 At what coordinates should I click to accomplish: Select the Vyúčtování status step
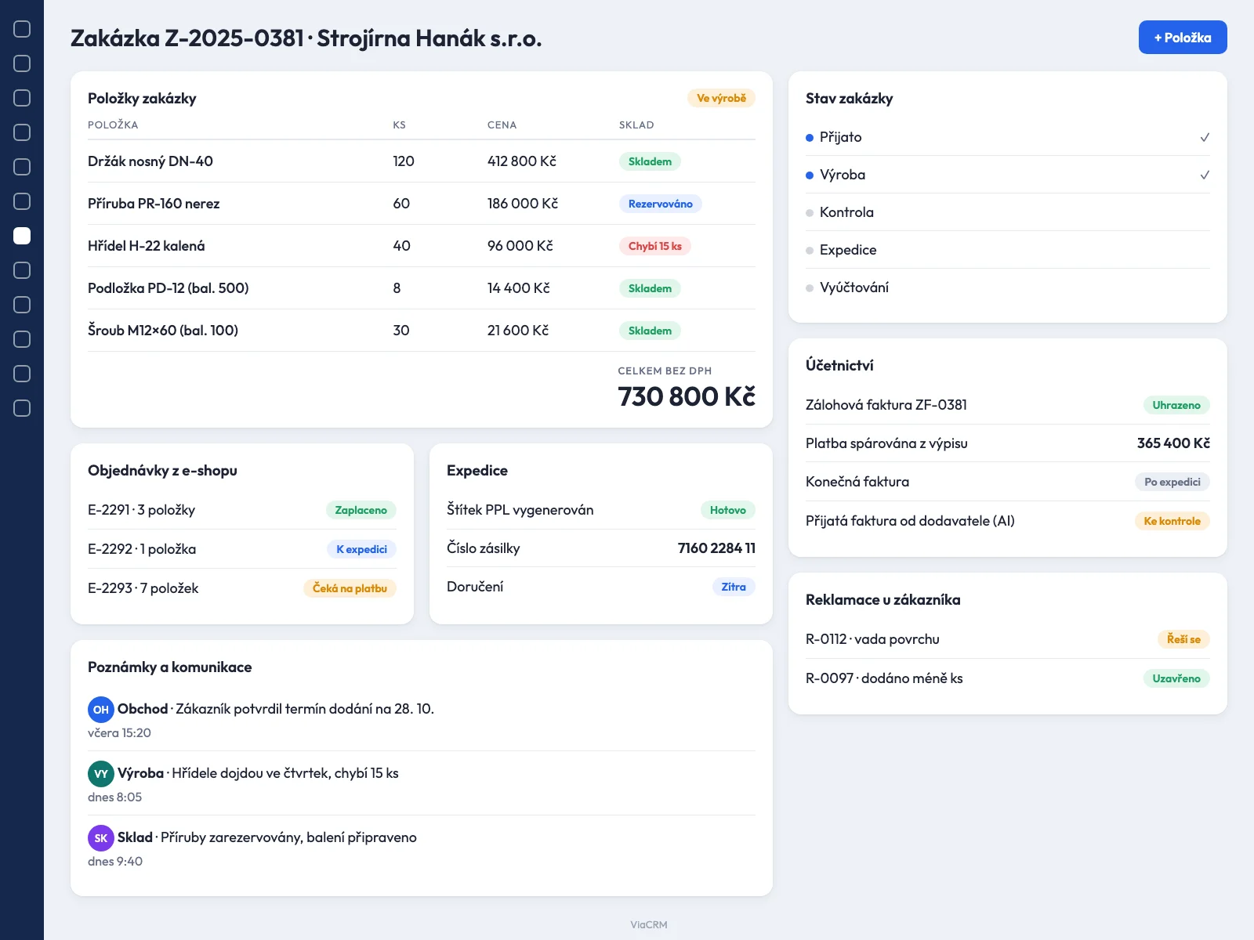tap(1008, 287)
